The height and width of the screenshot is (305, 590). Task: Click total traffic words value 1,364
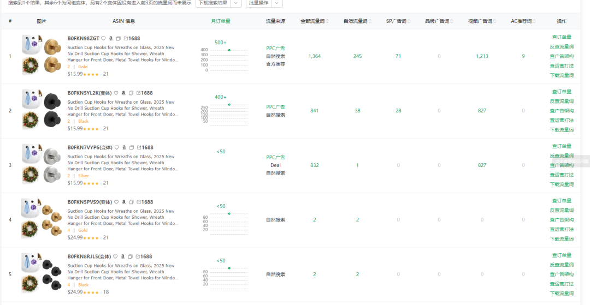[x=315, y=56]
